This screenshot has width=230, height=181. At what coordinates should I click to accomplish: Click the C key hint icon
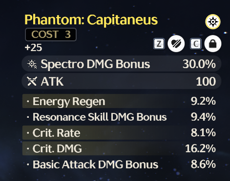(196, 44)
